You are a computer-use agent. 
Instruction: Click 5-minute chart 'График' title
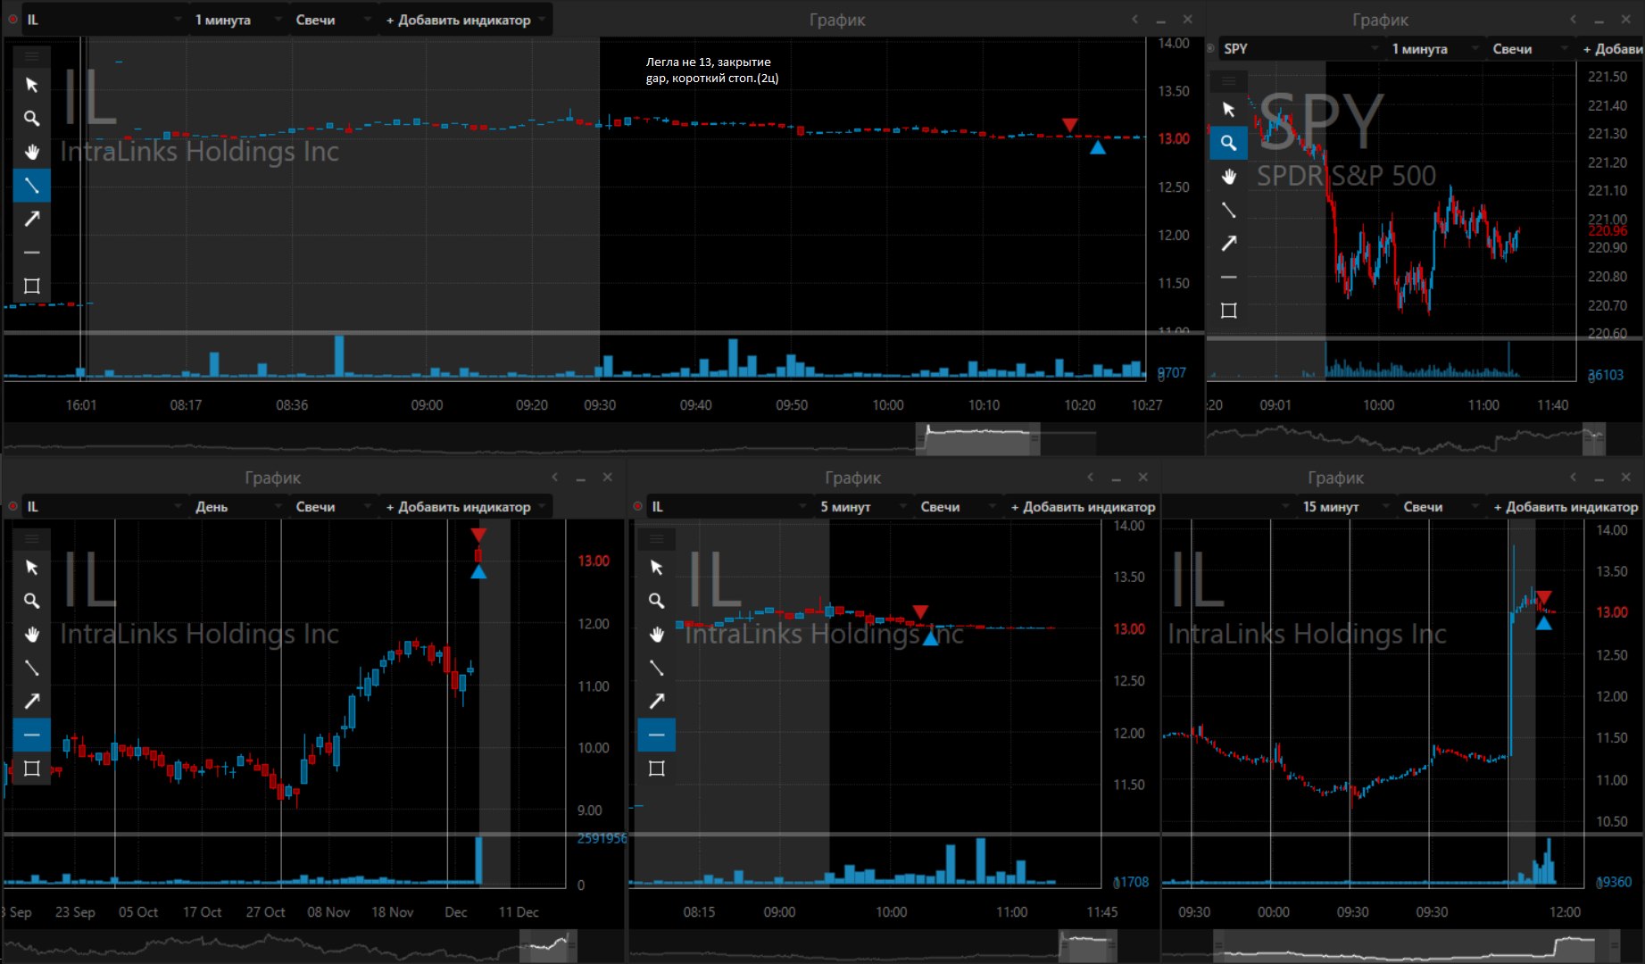click(852, 478)
